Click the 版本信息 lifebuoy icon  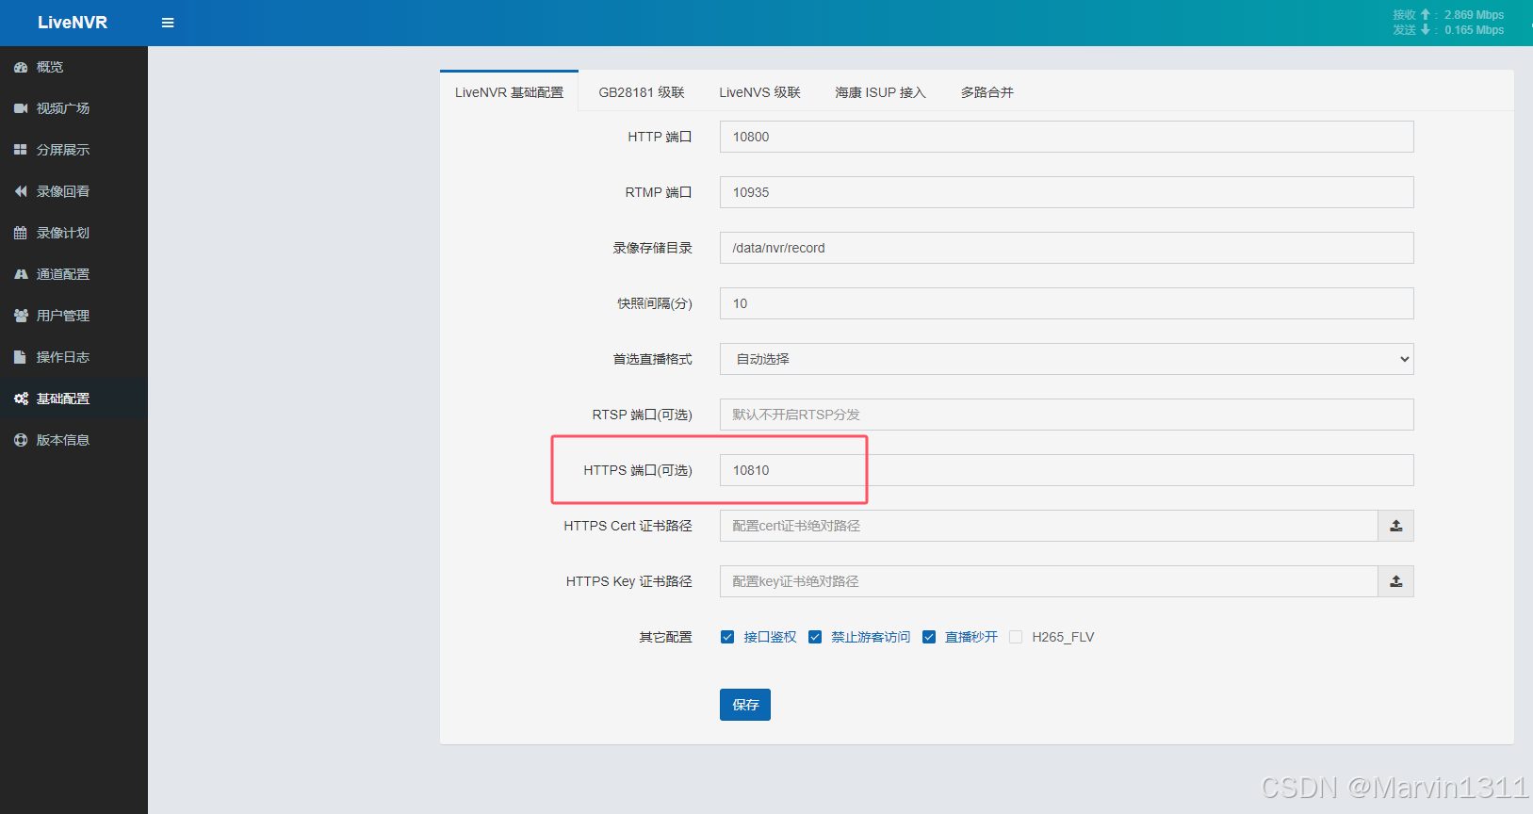21,440
